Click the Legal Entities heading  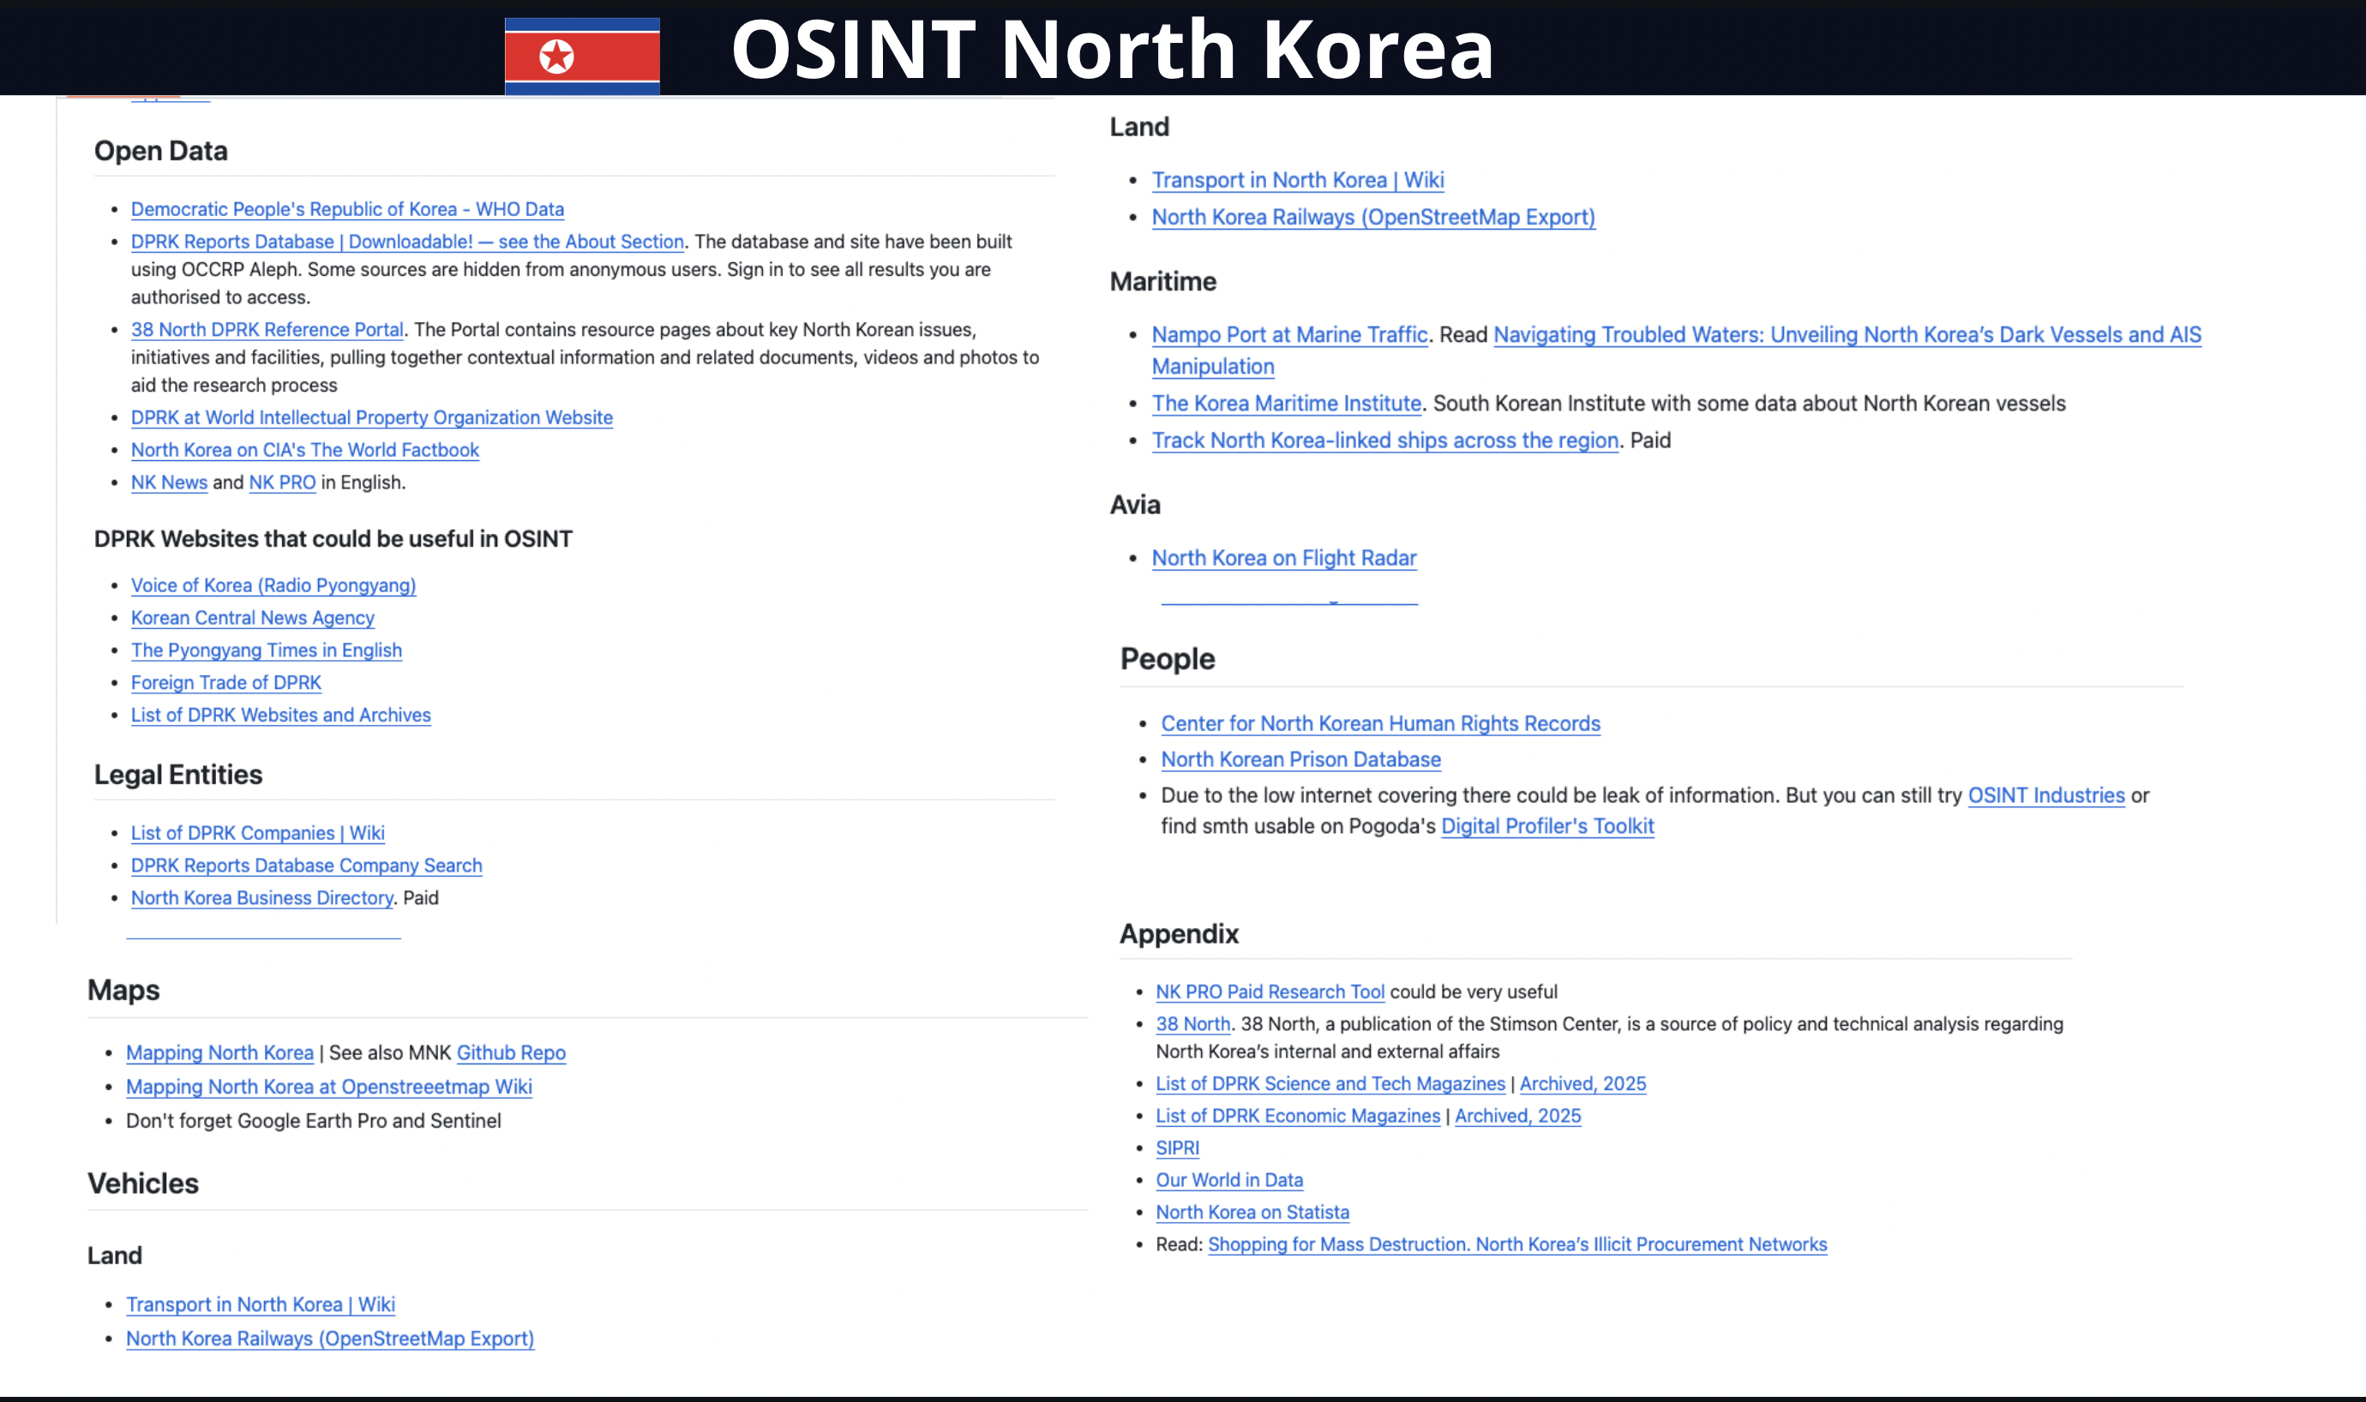tap(177, 774)
